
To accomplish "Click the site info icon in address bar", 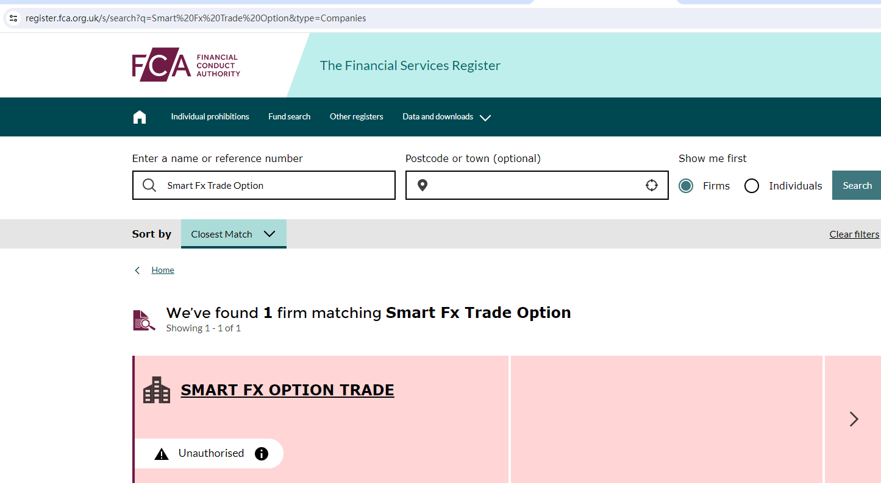I will (13, 18).
